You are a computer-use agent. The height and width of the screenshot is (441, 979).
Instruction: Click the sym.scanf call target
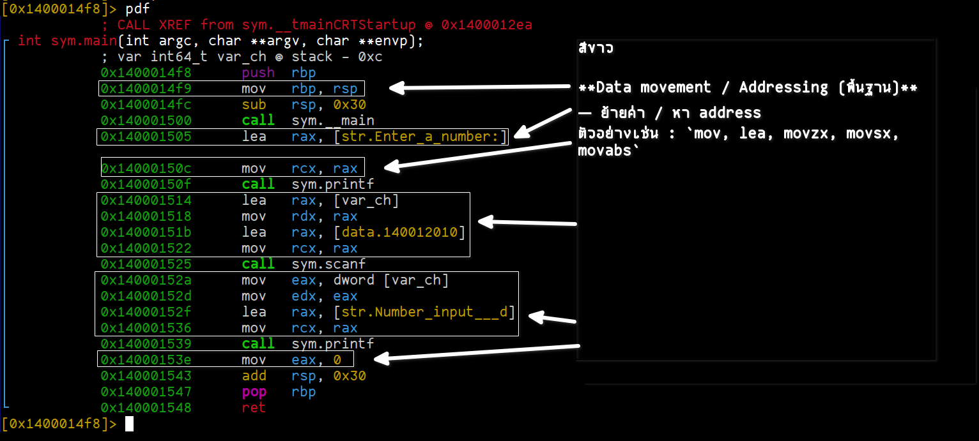[x=328, y=264]
